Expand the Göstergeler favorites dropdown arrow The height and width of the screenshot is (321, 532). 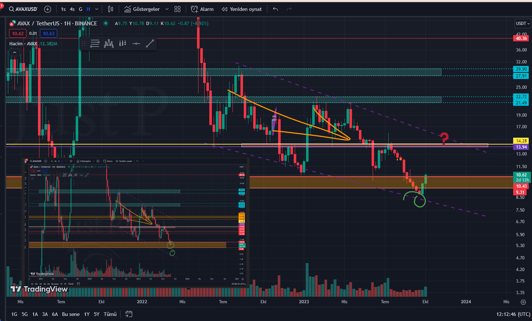(167, 9)
